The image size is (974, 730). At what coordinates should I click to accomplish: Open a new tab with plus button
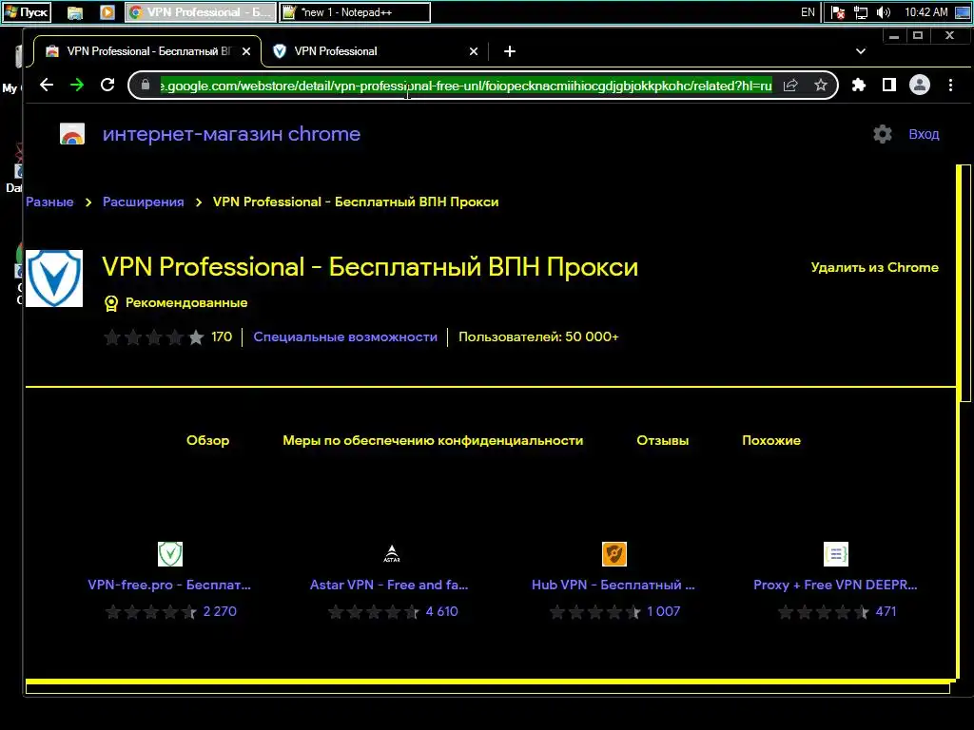pos(510,51)
